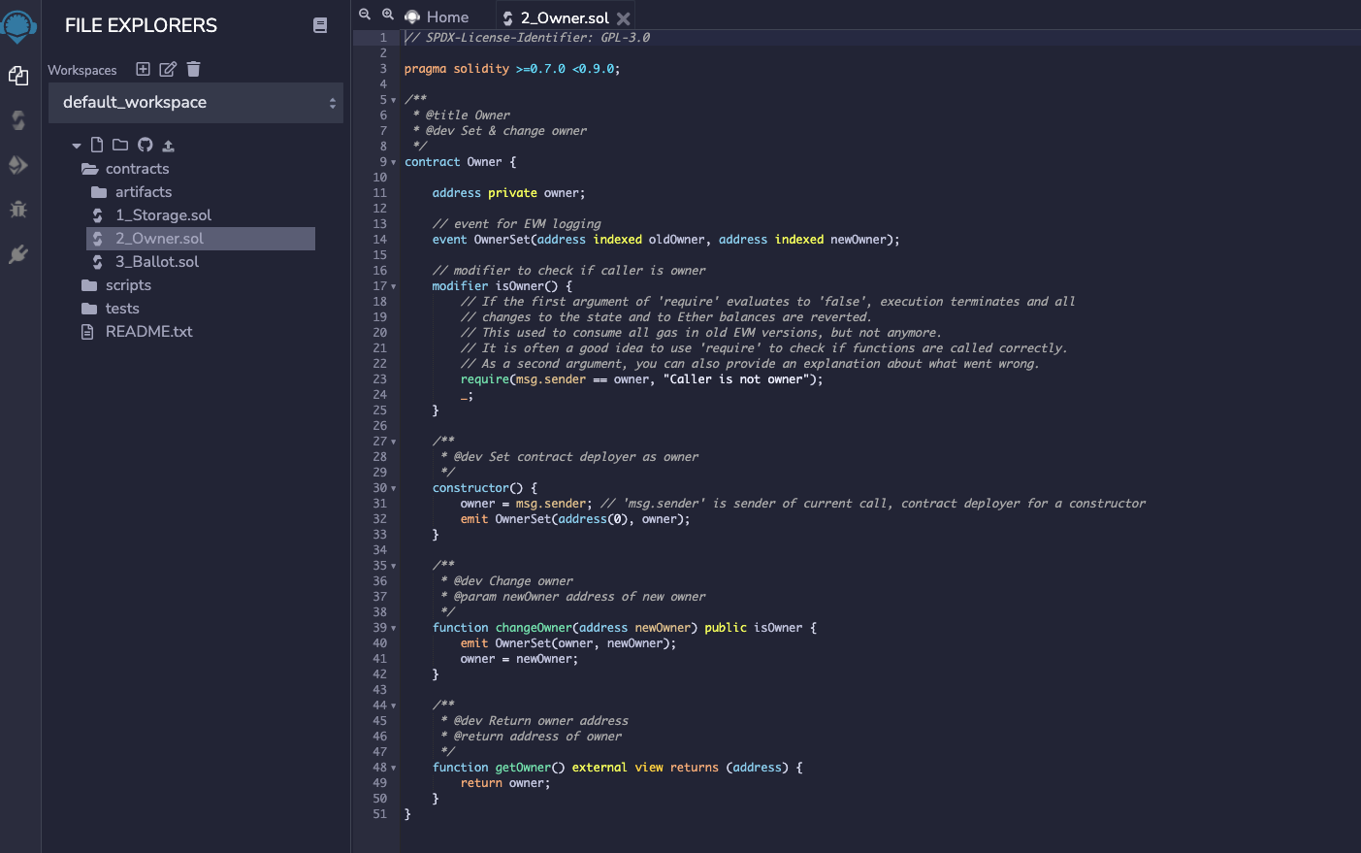
Task: Fold comment block at line 35
Action: 393,566
